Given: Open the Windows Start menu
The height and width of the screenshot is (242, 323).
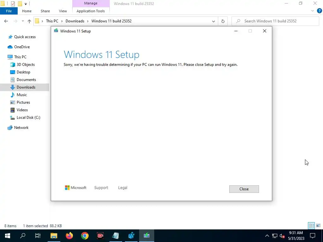Looking at the screenshot, I should (x=8, y=236).
